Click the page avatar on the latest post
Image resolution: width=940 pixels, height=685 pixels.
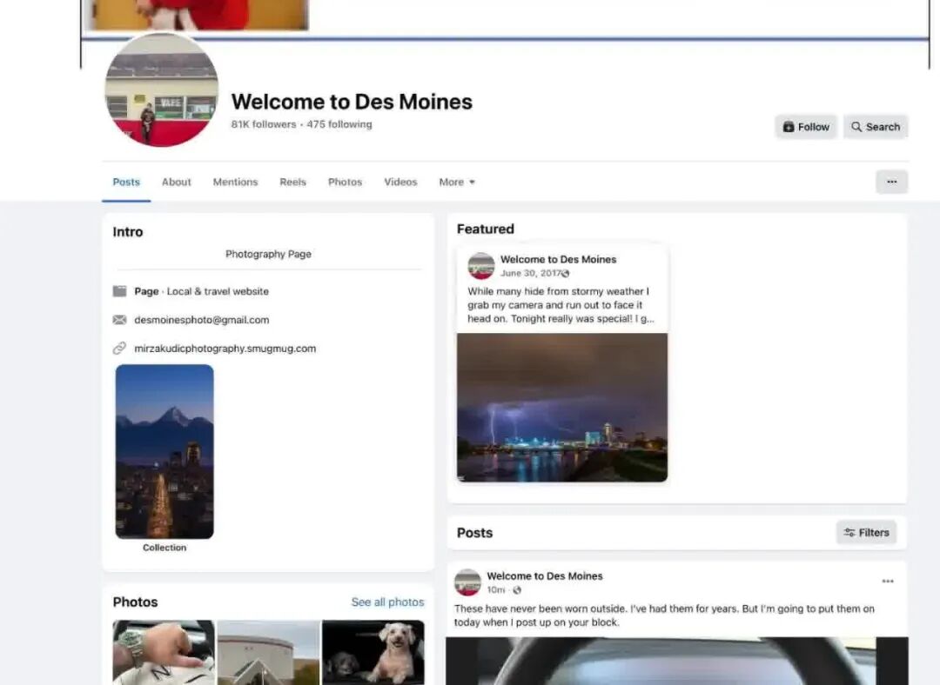point(467,582)
